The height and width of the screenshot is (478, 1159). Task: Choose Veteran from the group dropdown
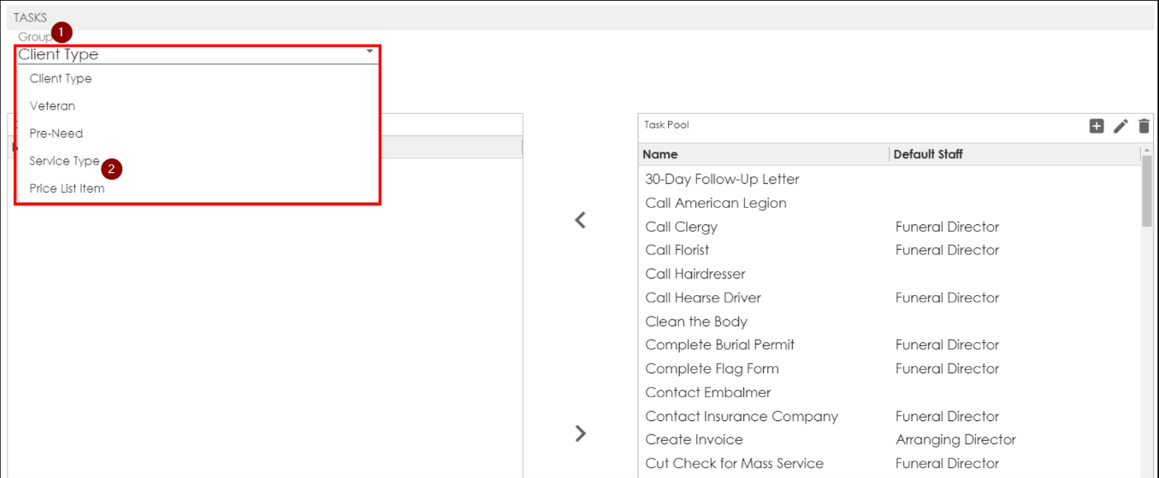[x=52, y=106]
